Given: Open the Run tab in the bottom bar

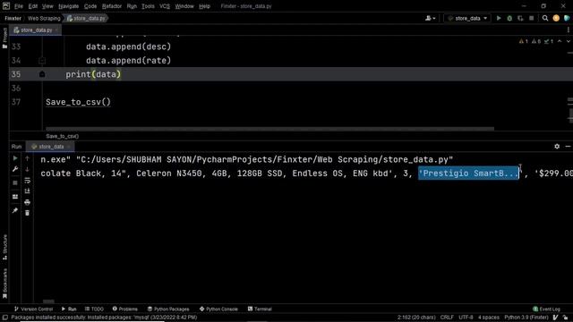Looking at the screenshot, I should point(69,309).
